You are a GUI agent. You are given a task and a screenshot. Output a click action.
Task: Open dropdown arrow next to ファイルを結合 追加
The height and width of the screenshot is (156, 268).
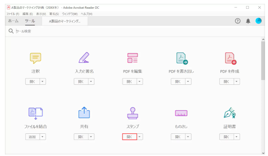point(43,137)
